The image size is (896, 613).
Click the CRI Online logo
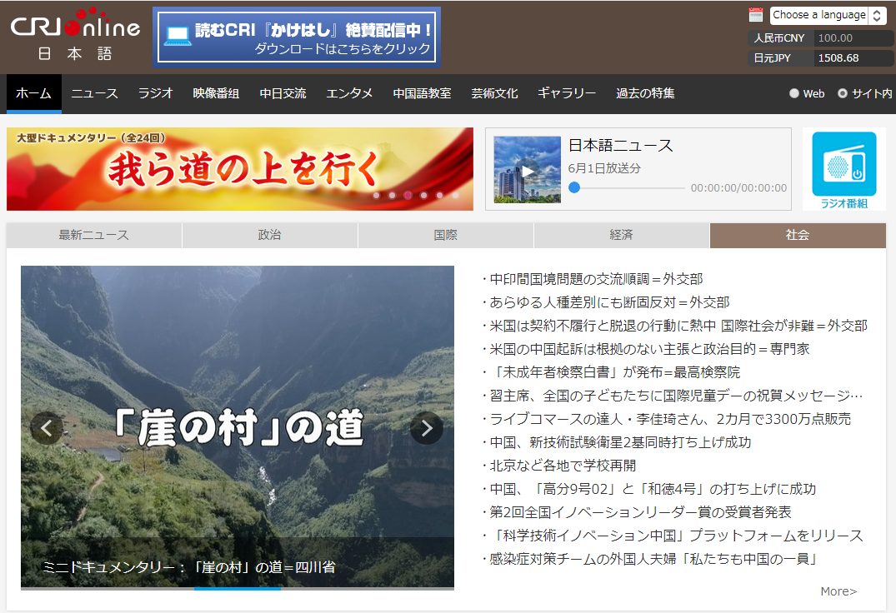75,34
